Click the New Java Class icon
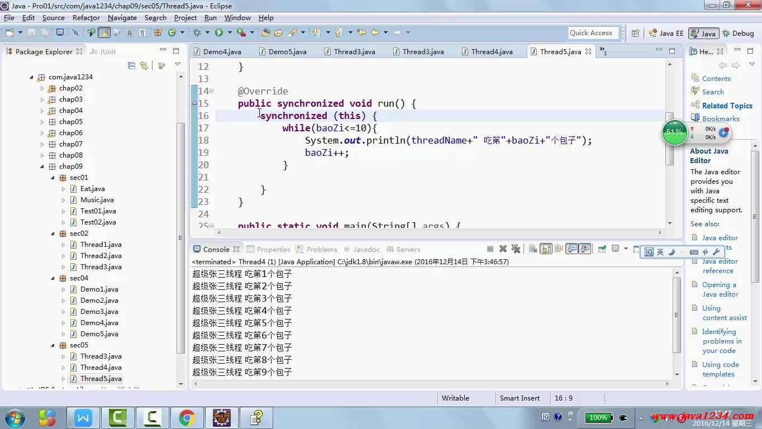Image resolution: width=762 pixels, height=429 pixels. [172, 33]
